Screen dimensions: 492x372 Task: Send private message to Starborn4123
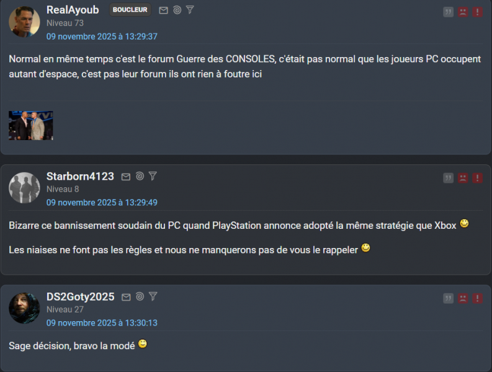click(x=126, y=177)
